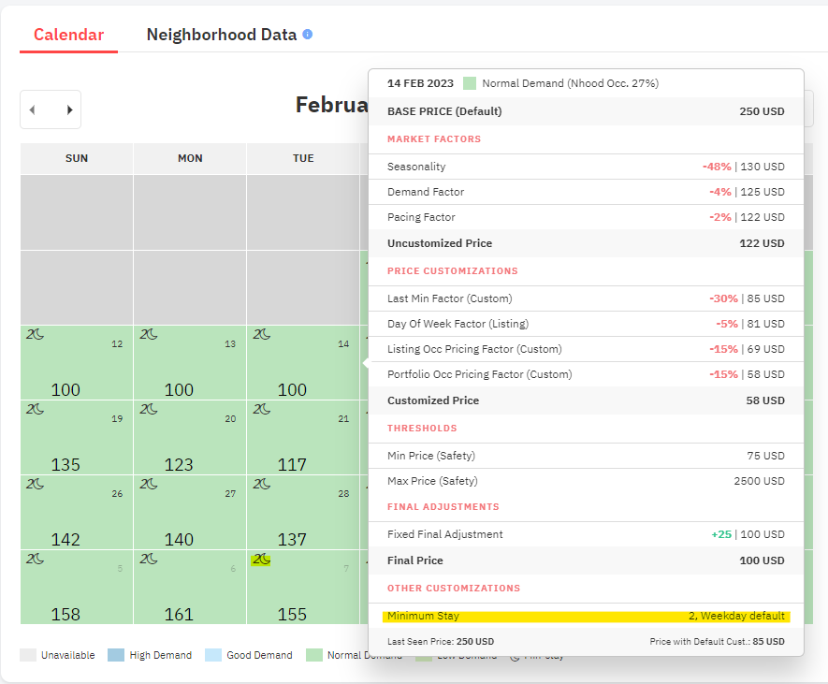Click the Normal Demand swatch in popup header
The height and width of the screenshot is (684, 828).
pyautogui.click(x=470, y=83)
